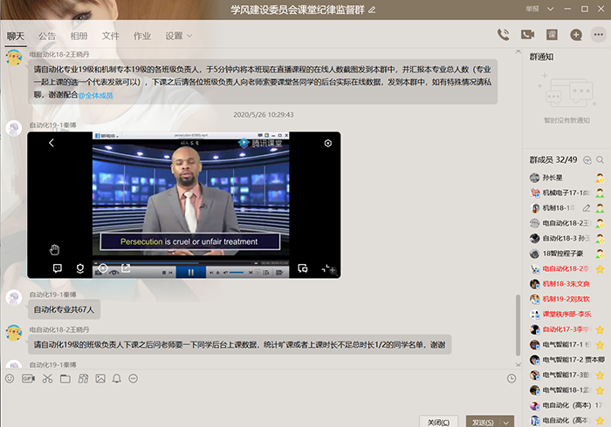
Task: Open the 公告 tab
Action: 47,37
